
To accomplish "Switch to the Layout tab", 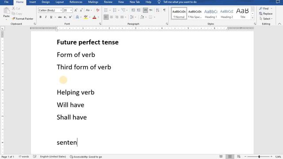I will (x=60, y=2).
